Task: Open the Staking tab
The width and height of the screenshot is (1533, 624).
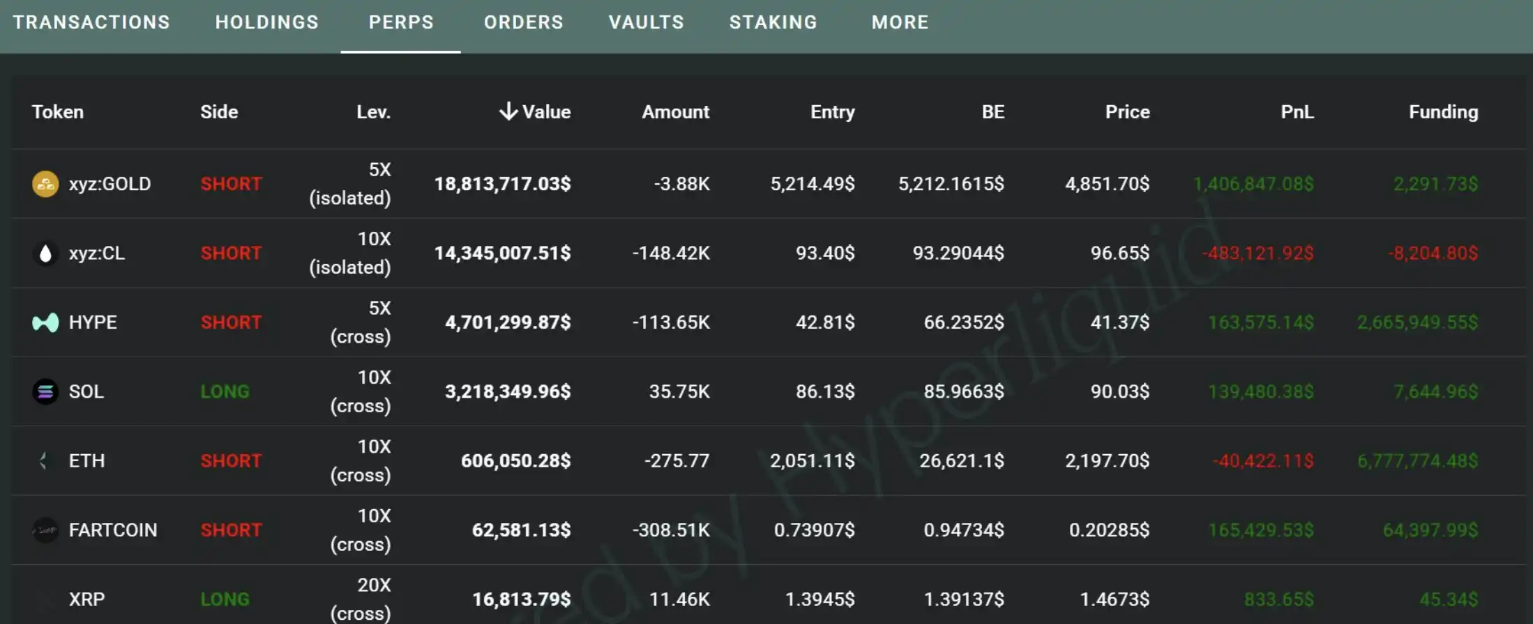Action: click(x=773, y=22)
